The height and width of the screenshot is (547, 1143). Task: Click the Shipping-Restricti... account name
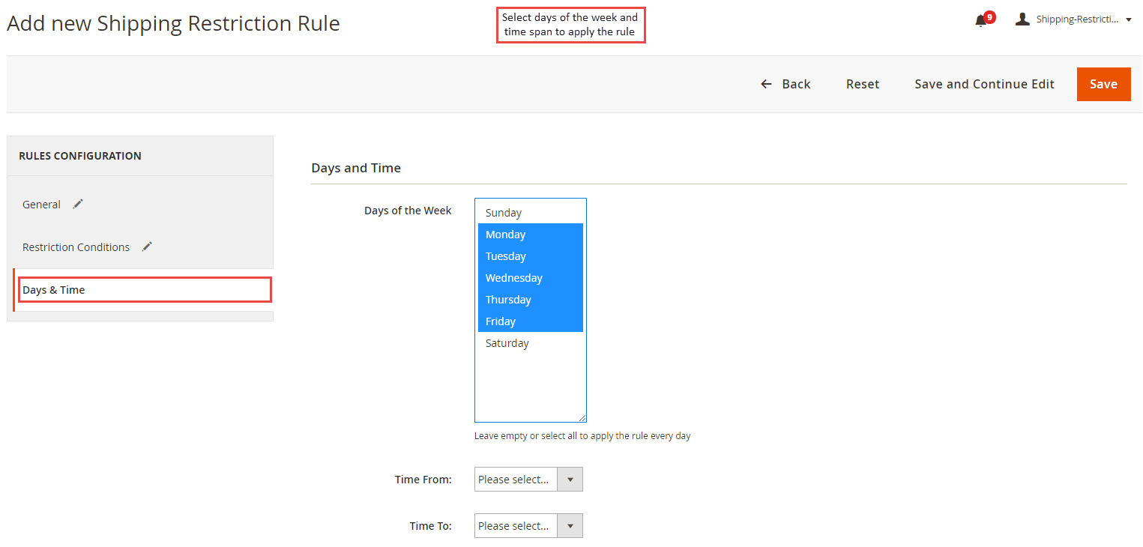pos(1077,19)
